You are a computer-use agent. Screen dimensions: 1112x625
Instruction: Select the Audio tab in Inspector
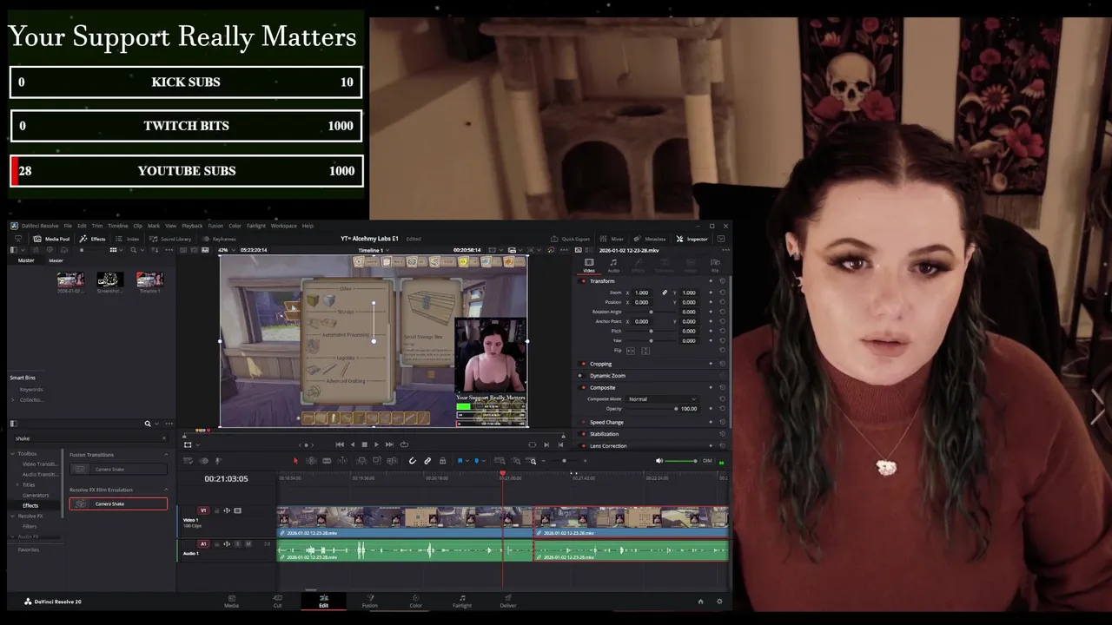(613, 265)
